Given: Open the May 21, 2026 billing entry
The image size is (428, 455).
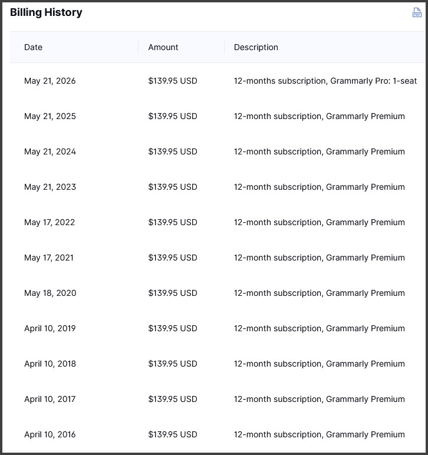Looking at the screenshot, I should (218, 81).
